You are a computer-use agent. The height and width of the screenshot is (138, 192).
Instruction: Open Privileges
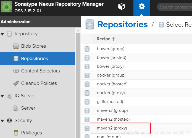coord(31,133)
